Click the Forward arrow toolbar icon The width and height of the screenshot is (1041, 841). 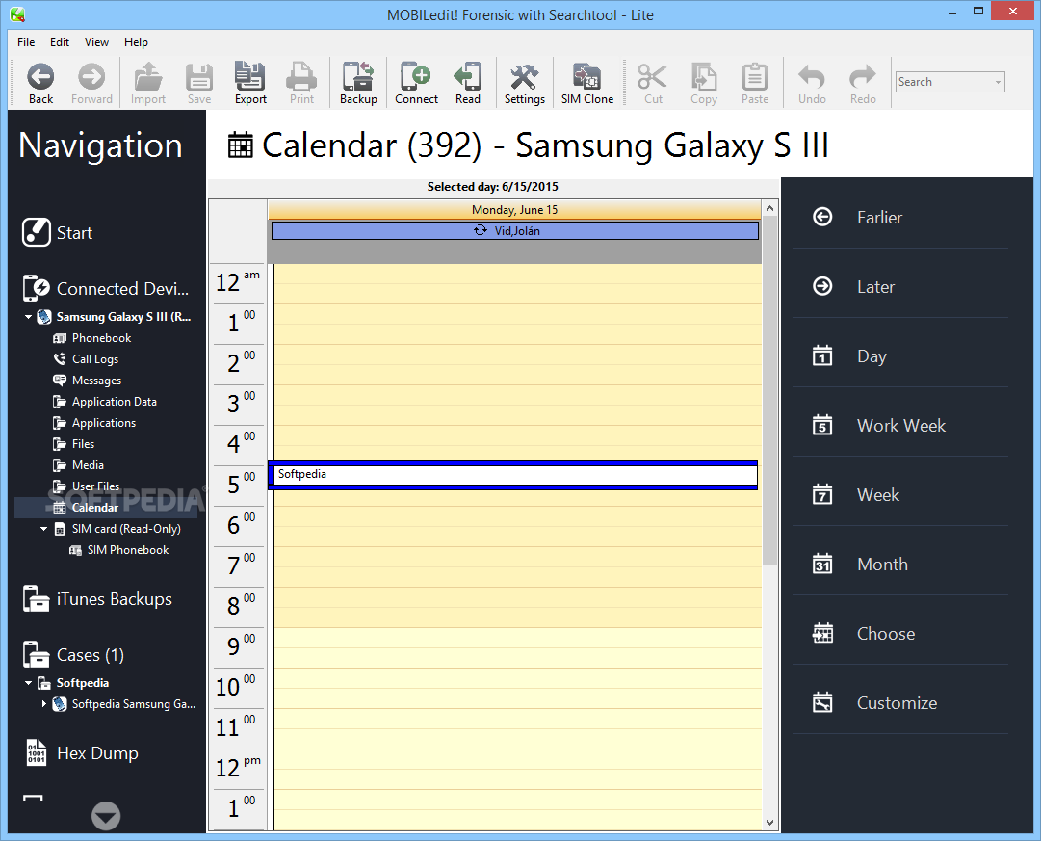coord(91,78)
